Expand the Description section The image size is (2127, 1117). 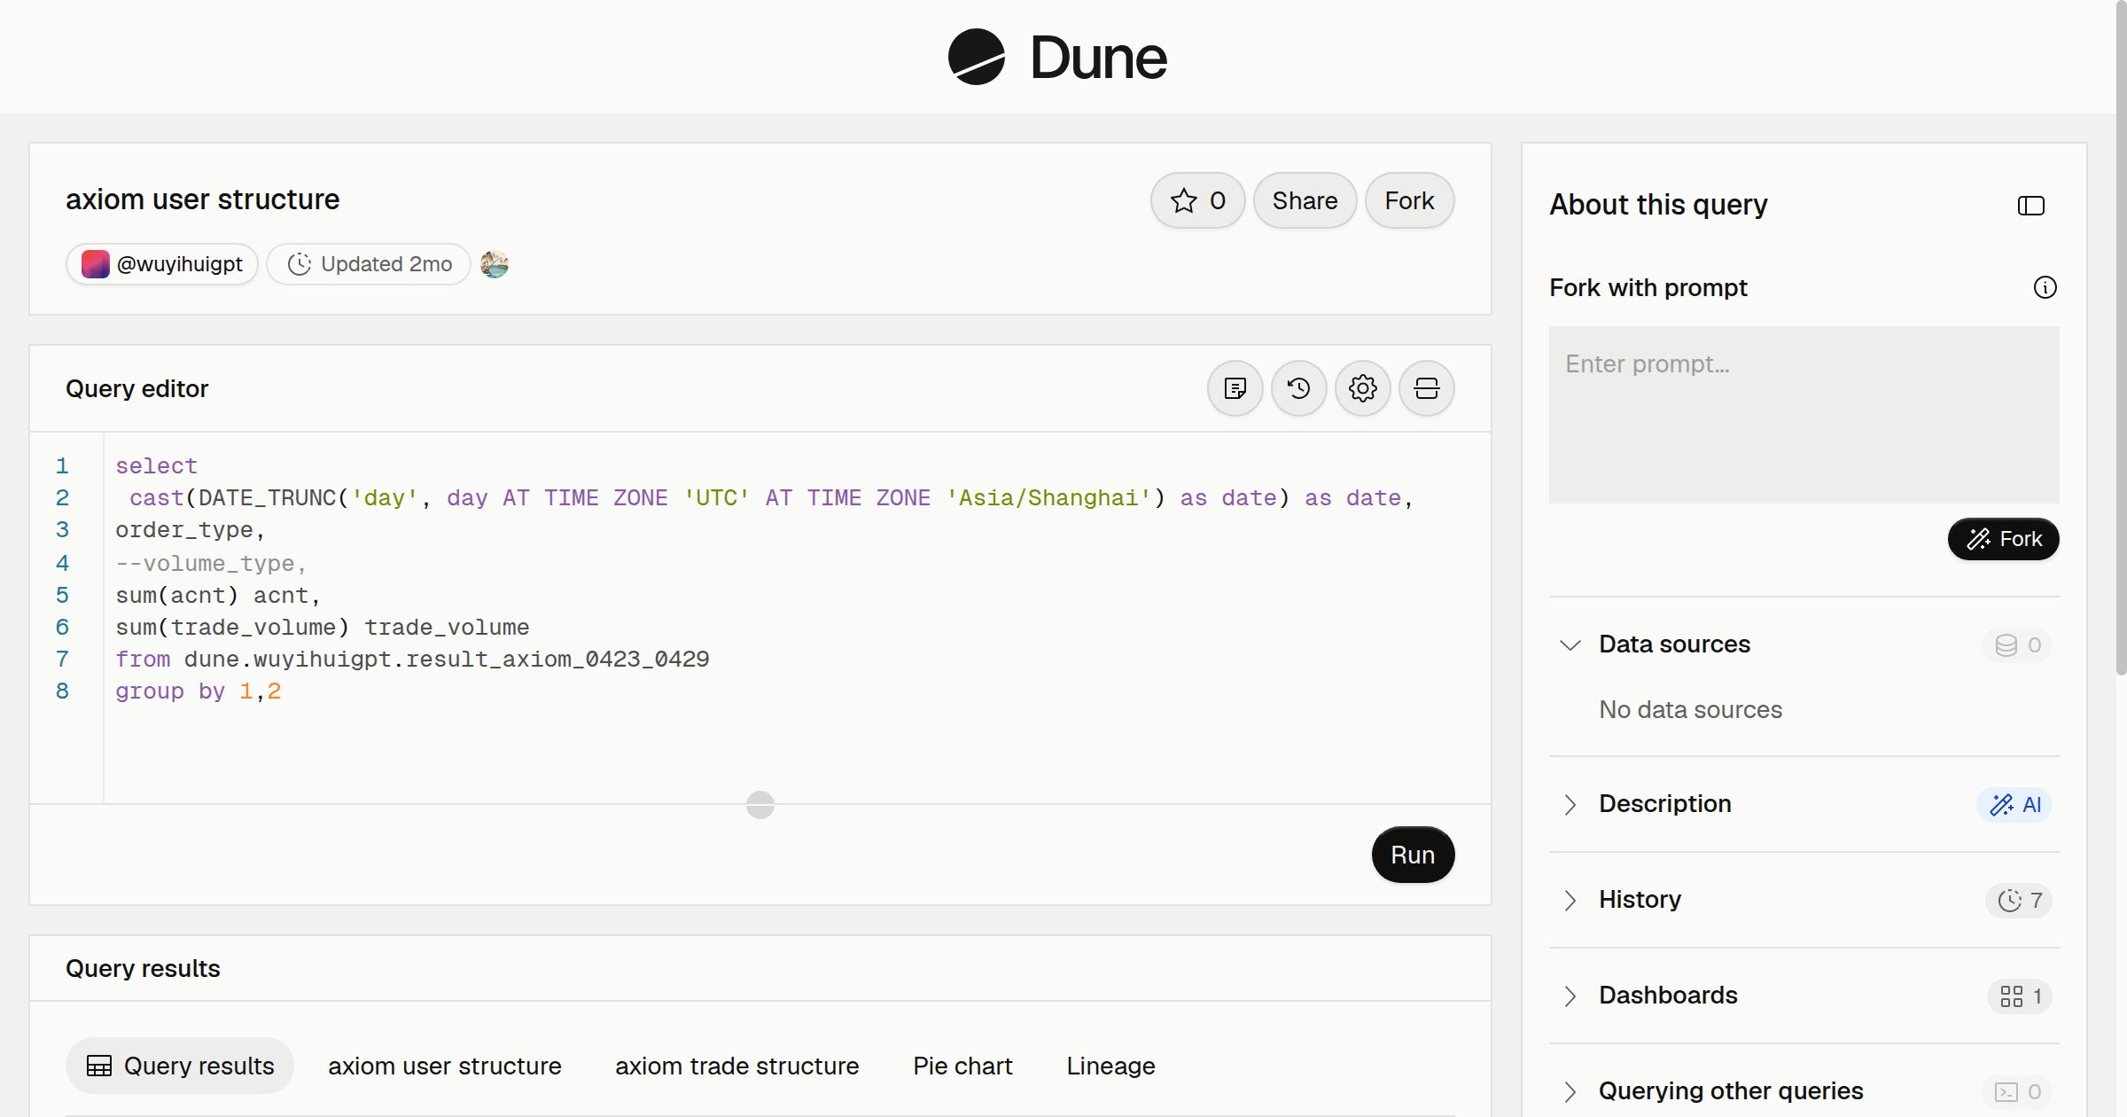point(1570,804)
